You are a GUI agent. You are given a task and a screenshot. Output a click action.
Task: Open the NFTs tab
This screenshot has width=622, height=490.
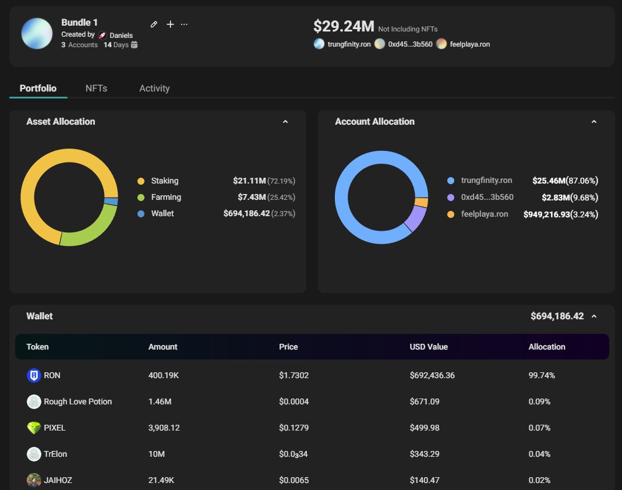coord(97,88)
